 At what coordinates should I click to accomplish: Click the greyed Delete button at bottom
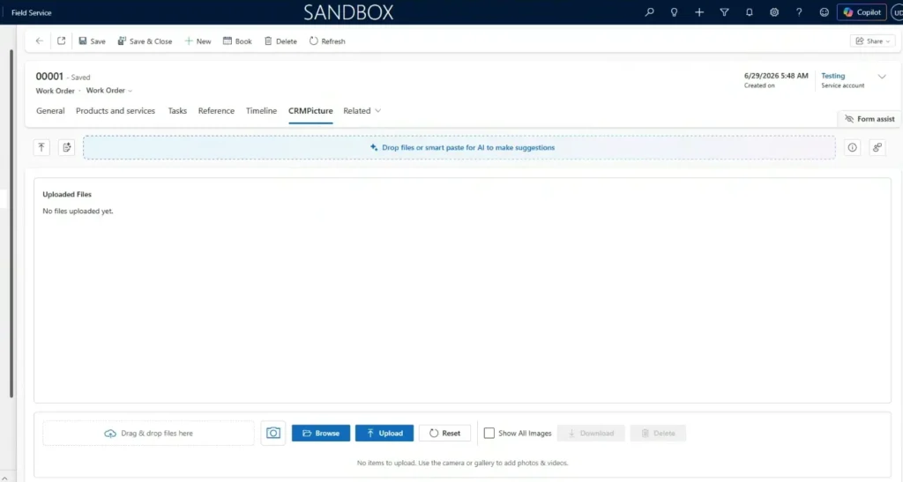658,434
